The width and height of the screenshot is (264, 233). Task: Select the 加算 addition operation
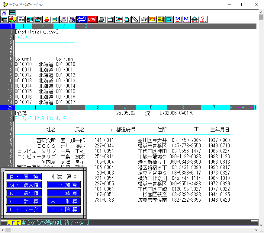(x=64, y=185)
